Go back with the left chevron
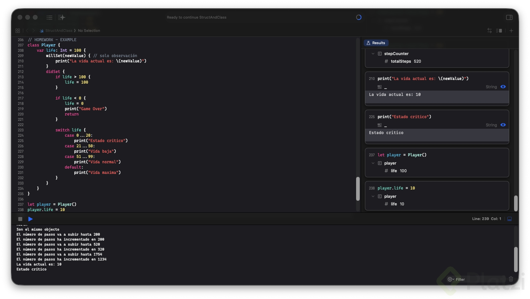 pos(27,31)
